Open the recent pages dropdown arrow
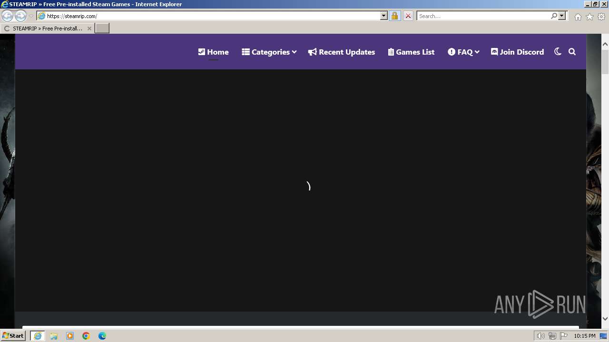 31,16
